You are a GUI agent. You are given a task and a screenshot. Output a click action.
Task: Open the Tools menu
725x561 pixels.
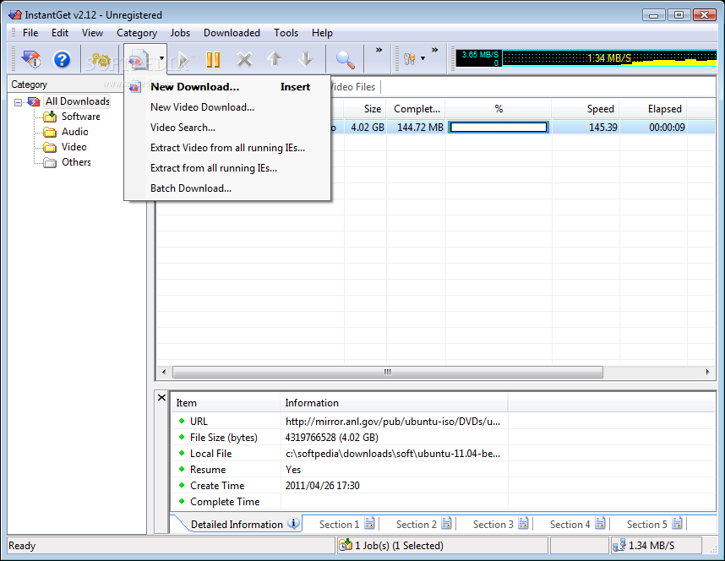tap(286, 33)
